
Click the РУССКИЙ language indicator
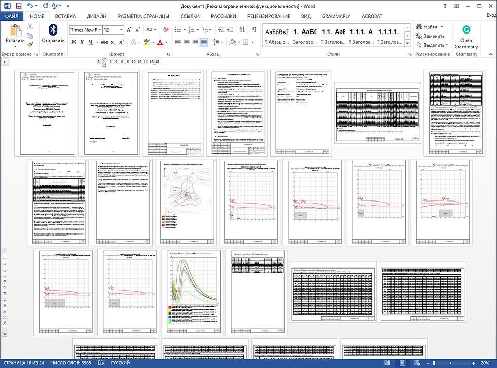[x=120, y=363]
